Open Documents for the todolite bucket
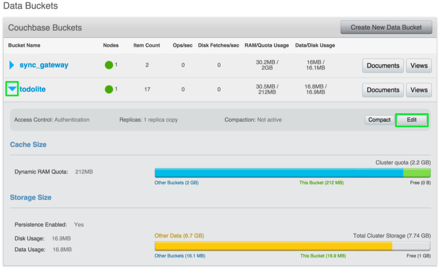The width and height of the screenshot is (441, 269). pos(382,90)
